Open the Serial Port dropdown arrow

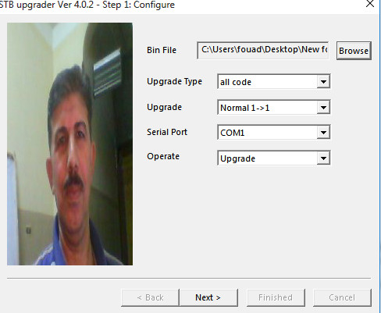pos(323,133)
